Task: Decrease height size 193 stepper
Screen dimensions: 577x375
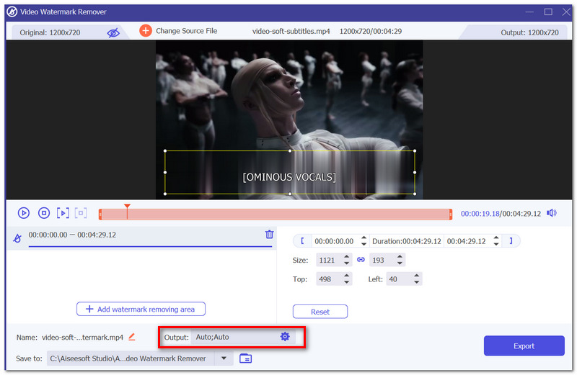Action: click(400, 263)
